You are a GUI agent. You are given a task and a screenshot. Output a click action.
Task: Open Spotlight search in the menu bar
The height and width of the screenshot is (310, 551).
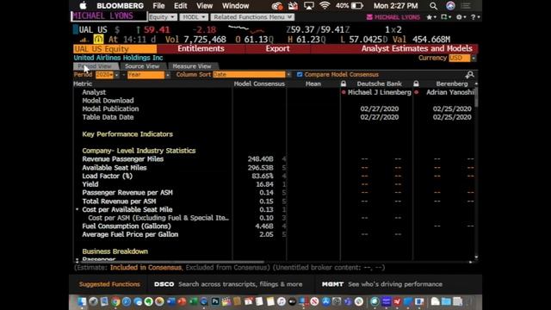(434, 6)
